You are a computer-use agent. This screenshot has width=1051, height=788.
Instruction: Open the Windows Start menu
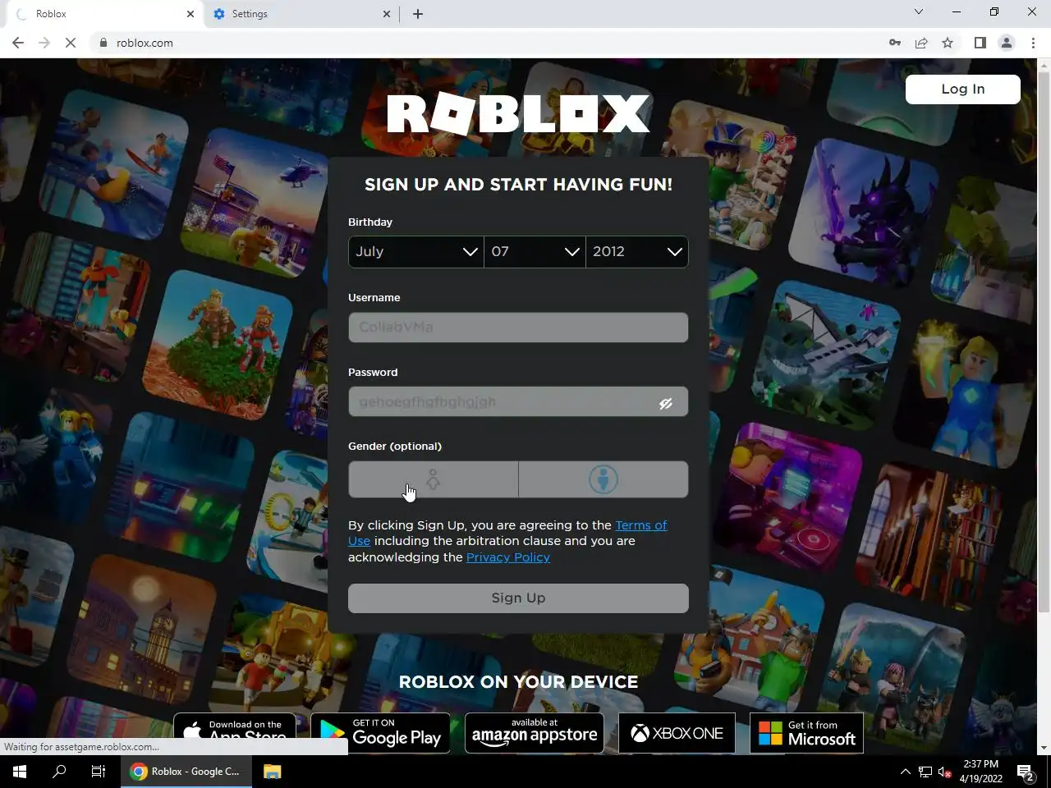click(x=20, y=772)
